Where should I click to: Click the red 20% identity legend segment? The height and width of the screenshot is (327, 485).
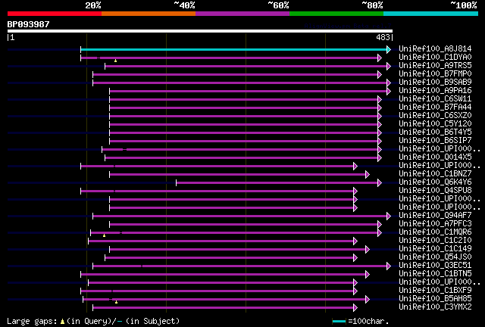point(55,14)
